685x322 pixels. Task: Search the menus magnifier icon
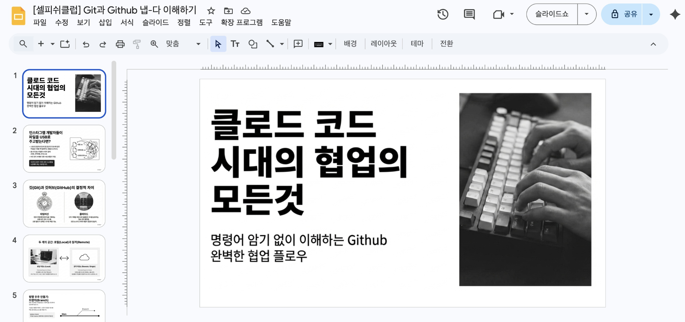click(23, 44)
